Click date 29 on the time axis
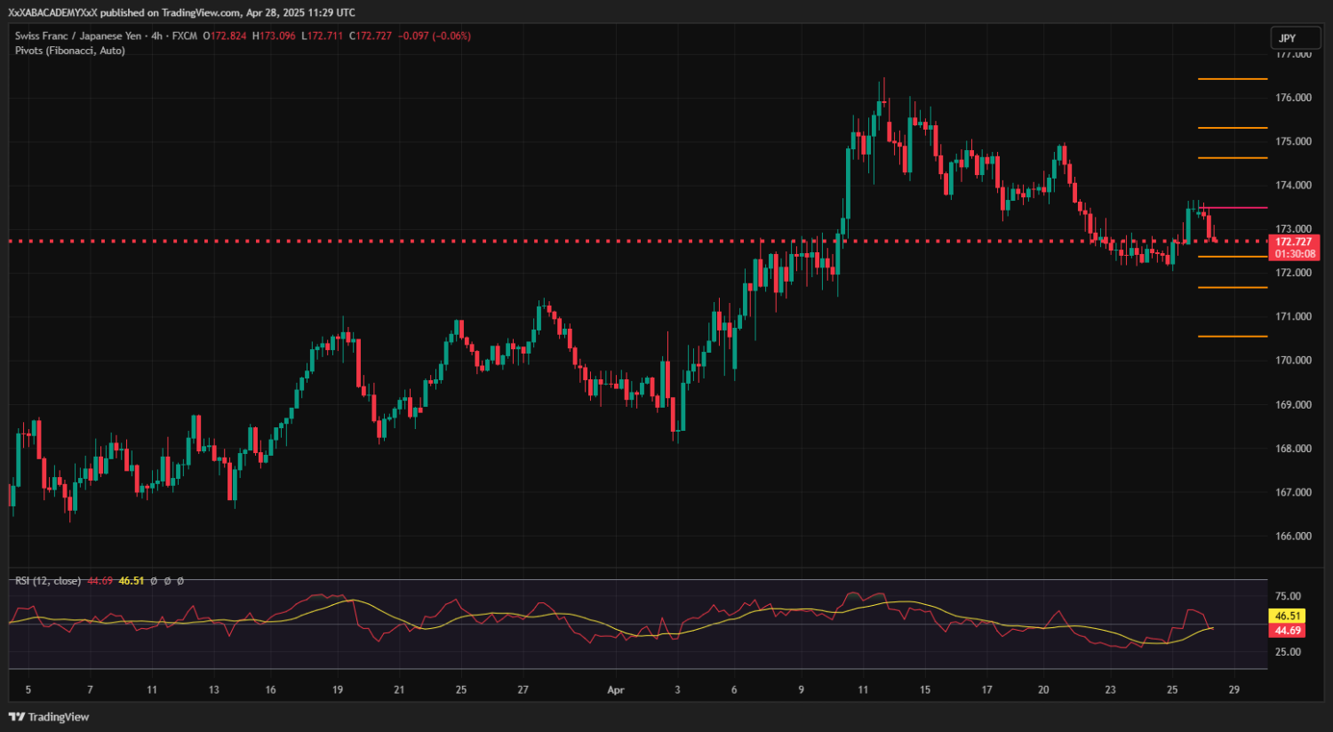This screenshot has width=1333, height=732. pyautogui.click(x=1233, y=690)
